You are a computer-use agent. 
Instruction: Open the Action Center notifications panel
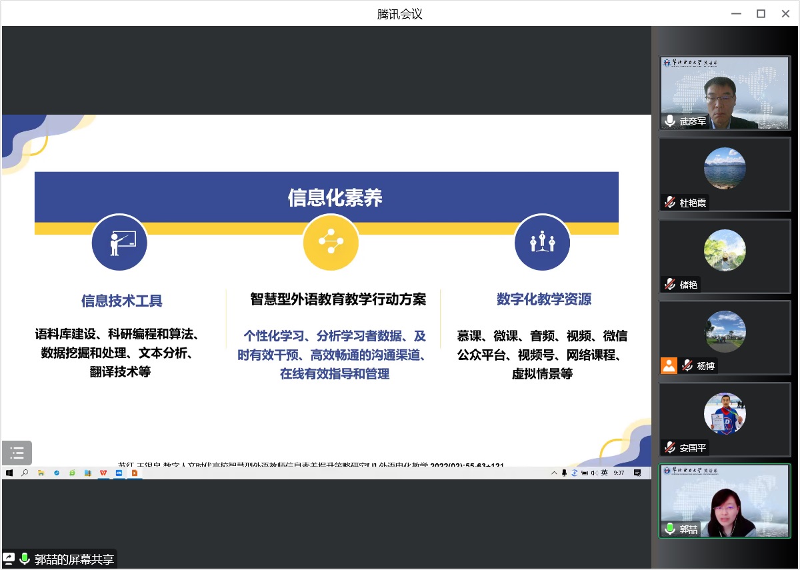[637, 472]
